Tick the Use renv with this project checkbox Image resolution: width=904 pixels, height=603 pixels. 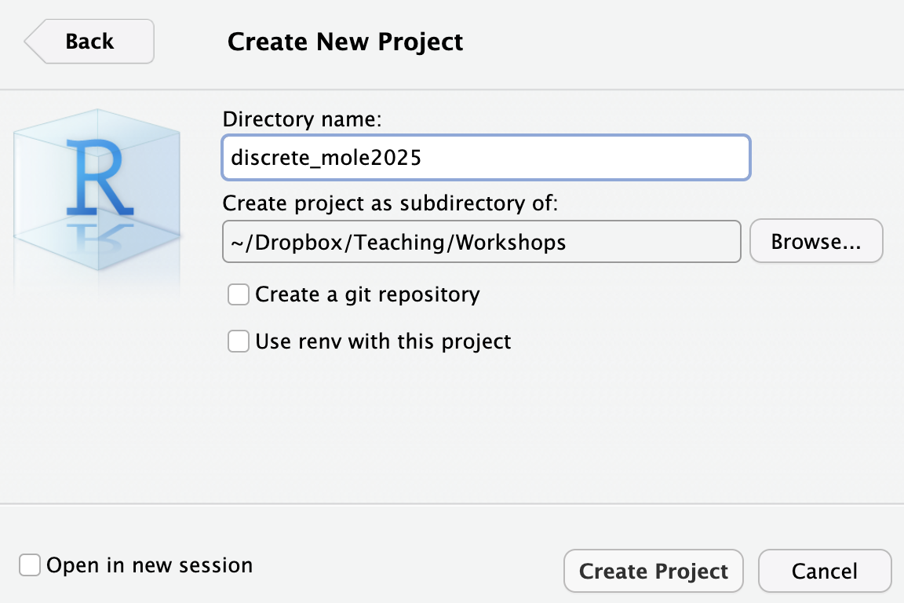coord(238,342)
